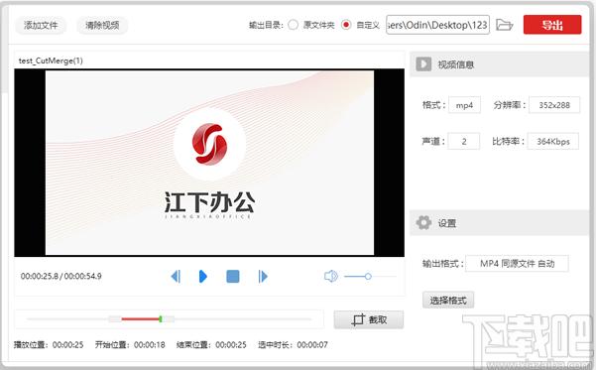
Task: Click the 选中时长 00:00:07 text
Action: 293,345
